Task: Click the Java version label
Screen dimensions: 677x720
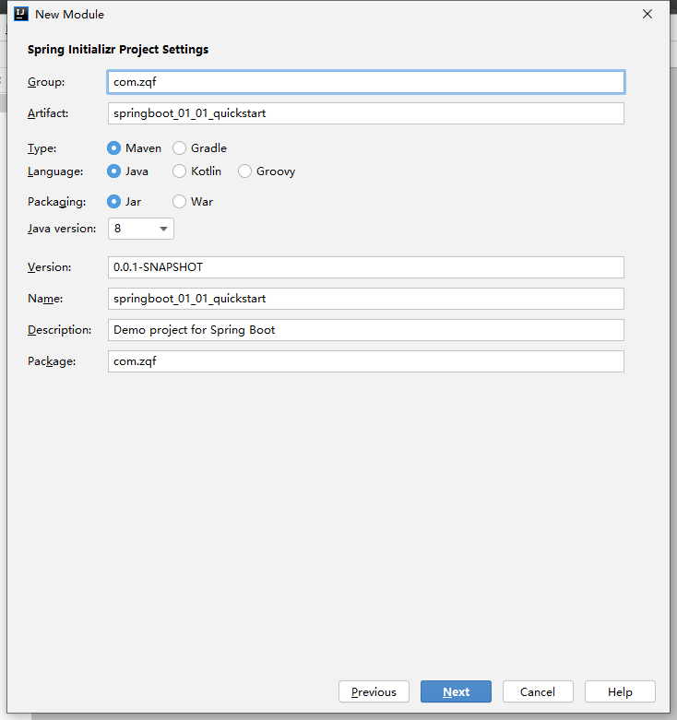Action: coord(62,229)
